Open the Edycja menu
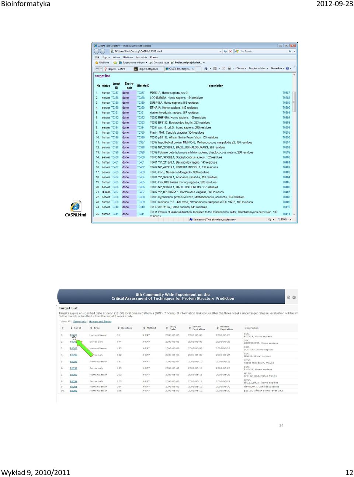Screen dimensions: 354x477 click(x=106, y=57)
